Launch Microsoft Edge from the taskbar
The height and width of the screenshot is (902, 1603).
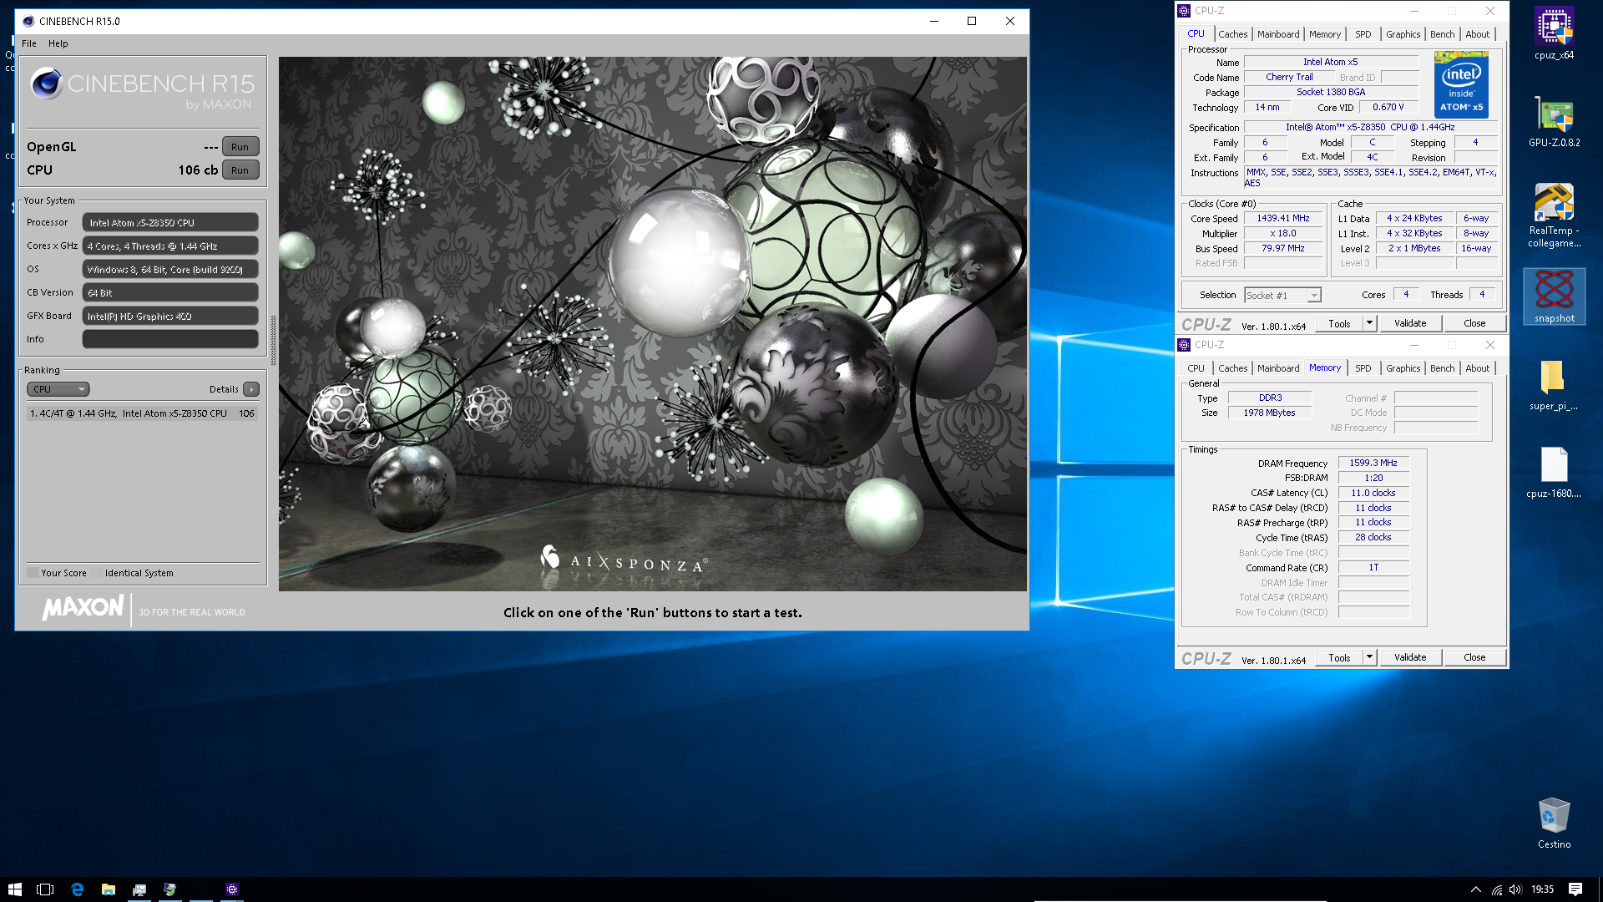coord(77,889)
